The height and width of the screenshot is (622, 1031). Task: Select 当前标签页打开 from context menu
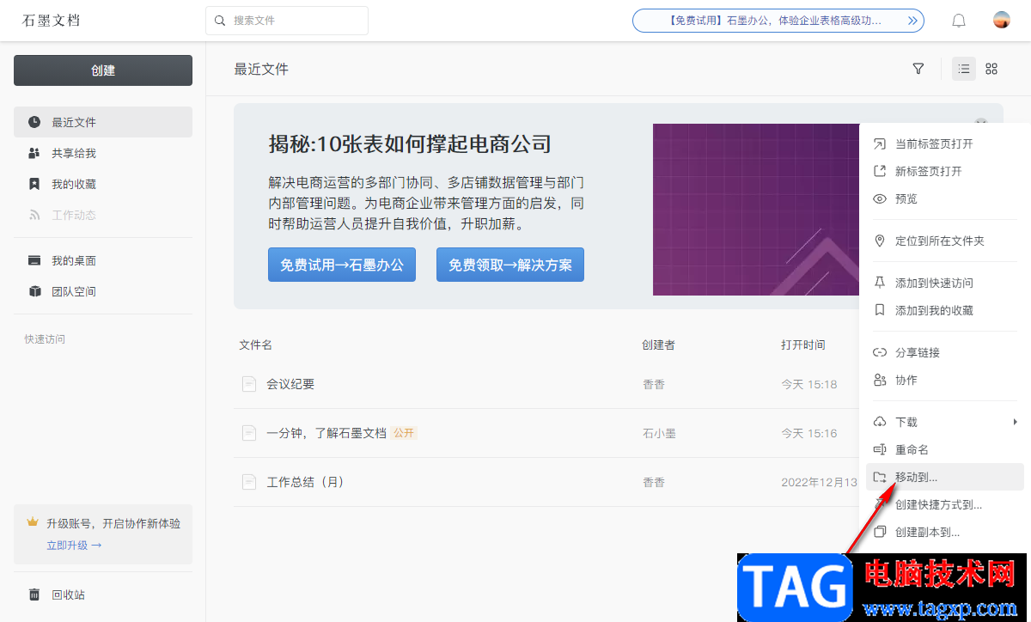(945, 143)
